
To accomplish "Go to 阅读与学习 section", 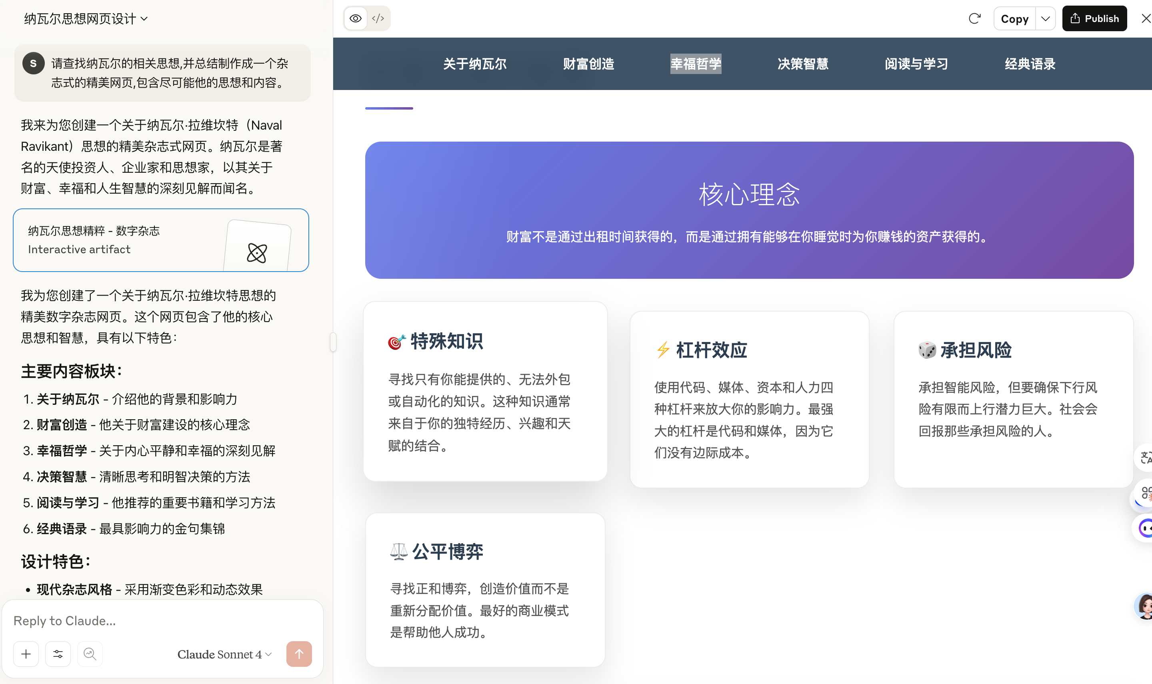I will pos(916,64).
